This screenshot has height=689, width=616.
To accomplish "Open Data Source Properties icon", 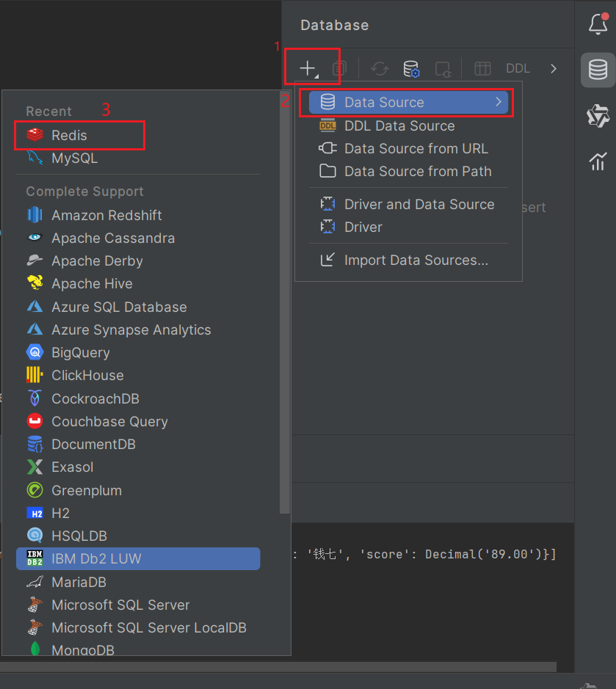I will coord(412,69).
